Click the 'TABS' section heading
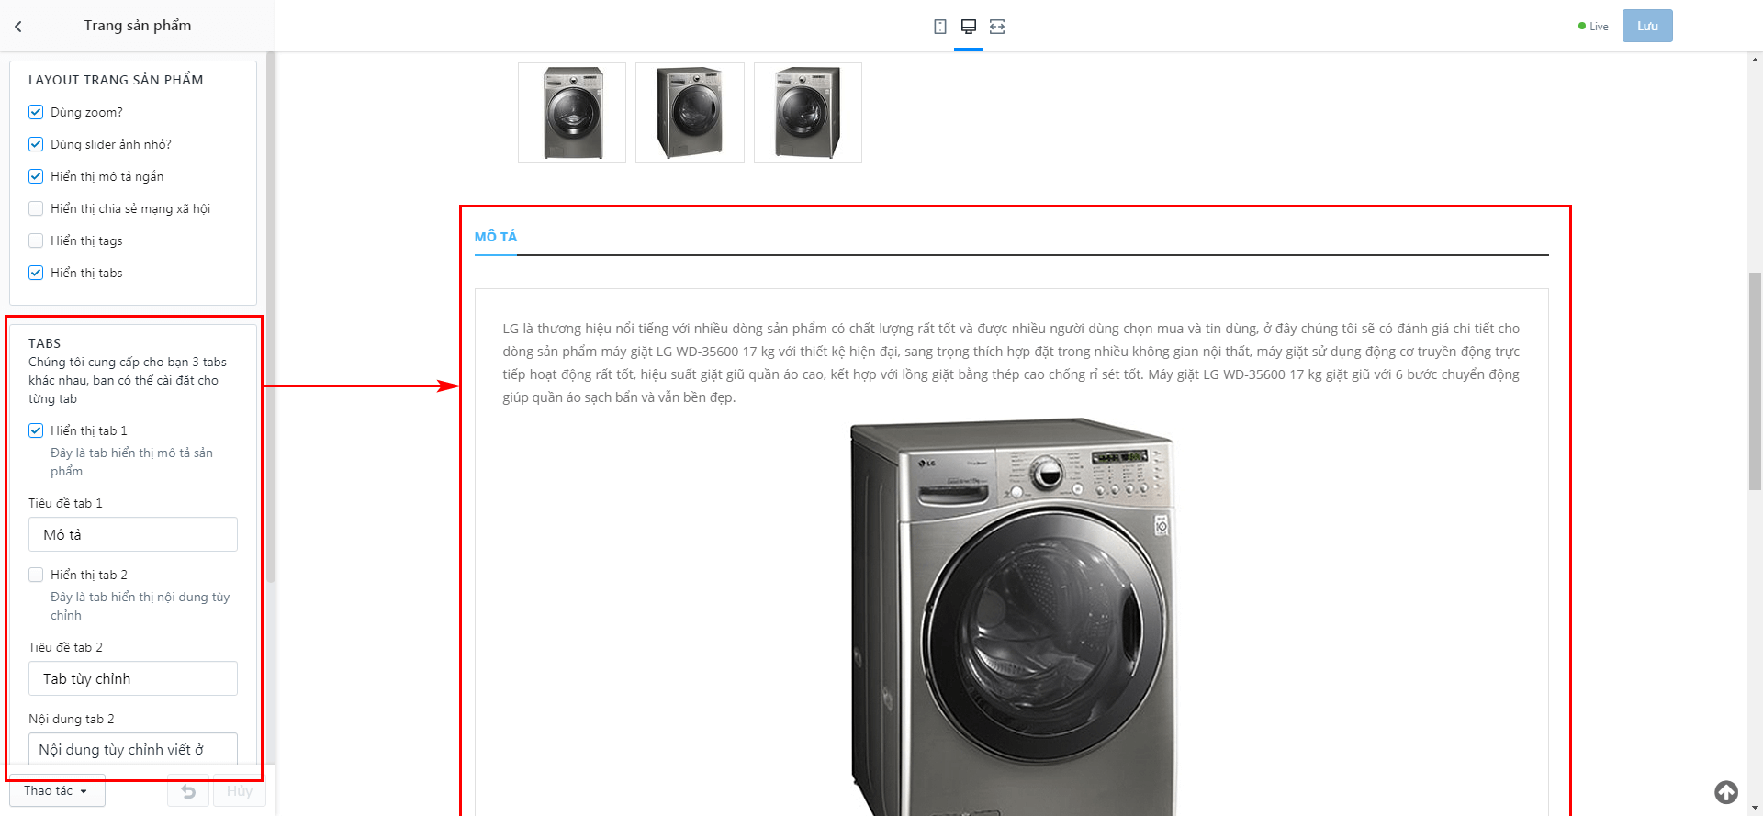 coord(44,343)
